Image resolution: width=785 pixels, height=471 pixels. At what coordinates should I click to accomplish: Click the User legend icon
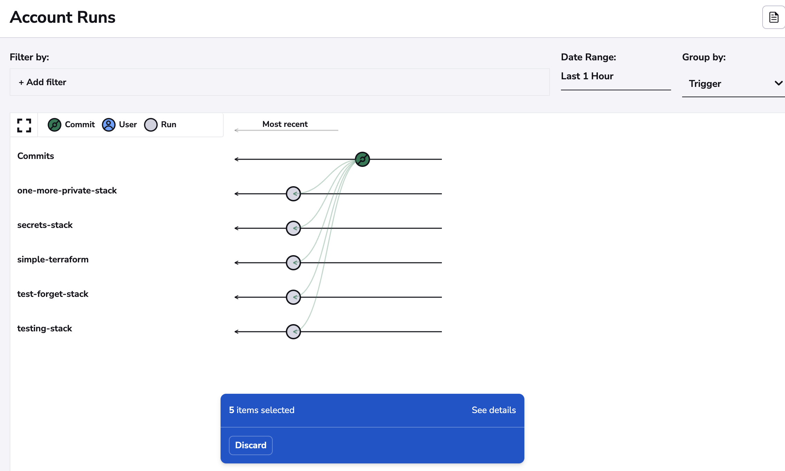[x=108, y=125]
